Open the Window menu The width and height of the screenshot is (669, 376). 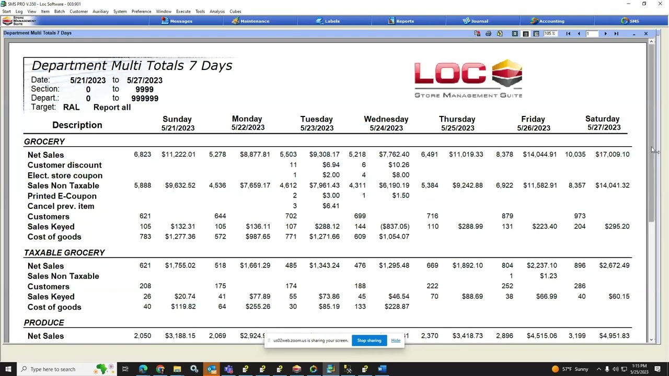(x=164, y=11)
